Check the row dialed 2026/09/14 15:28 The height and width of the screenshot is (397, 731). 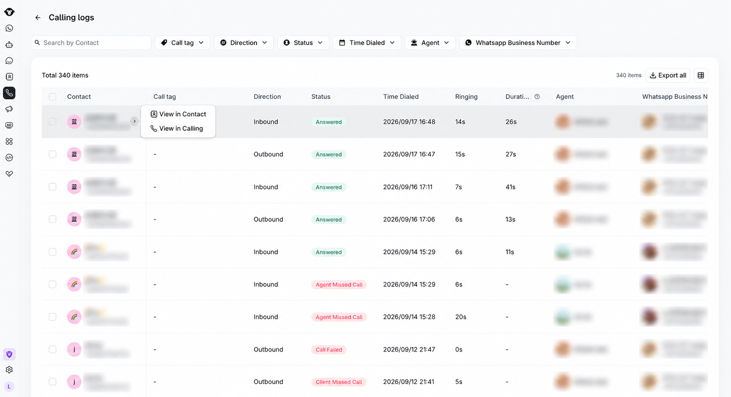coord(52,317)
